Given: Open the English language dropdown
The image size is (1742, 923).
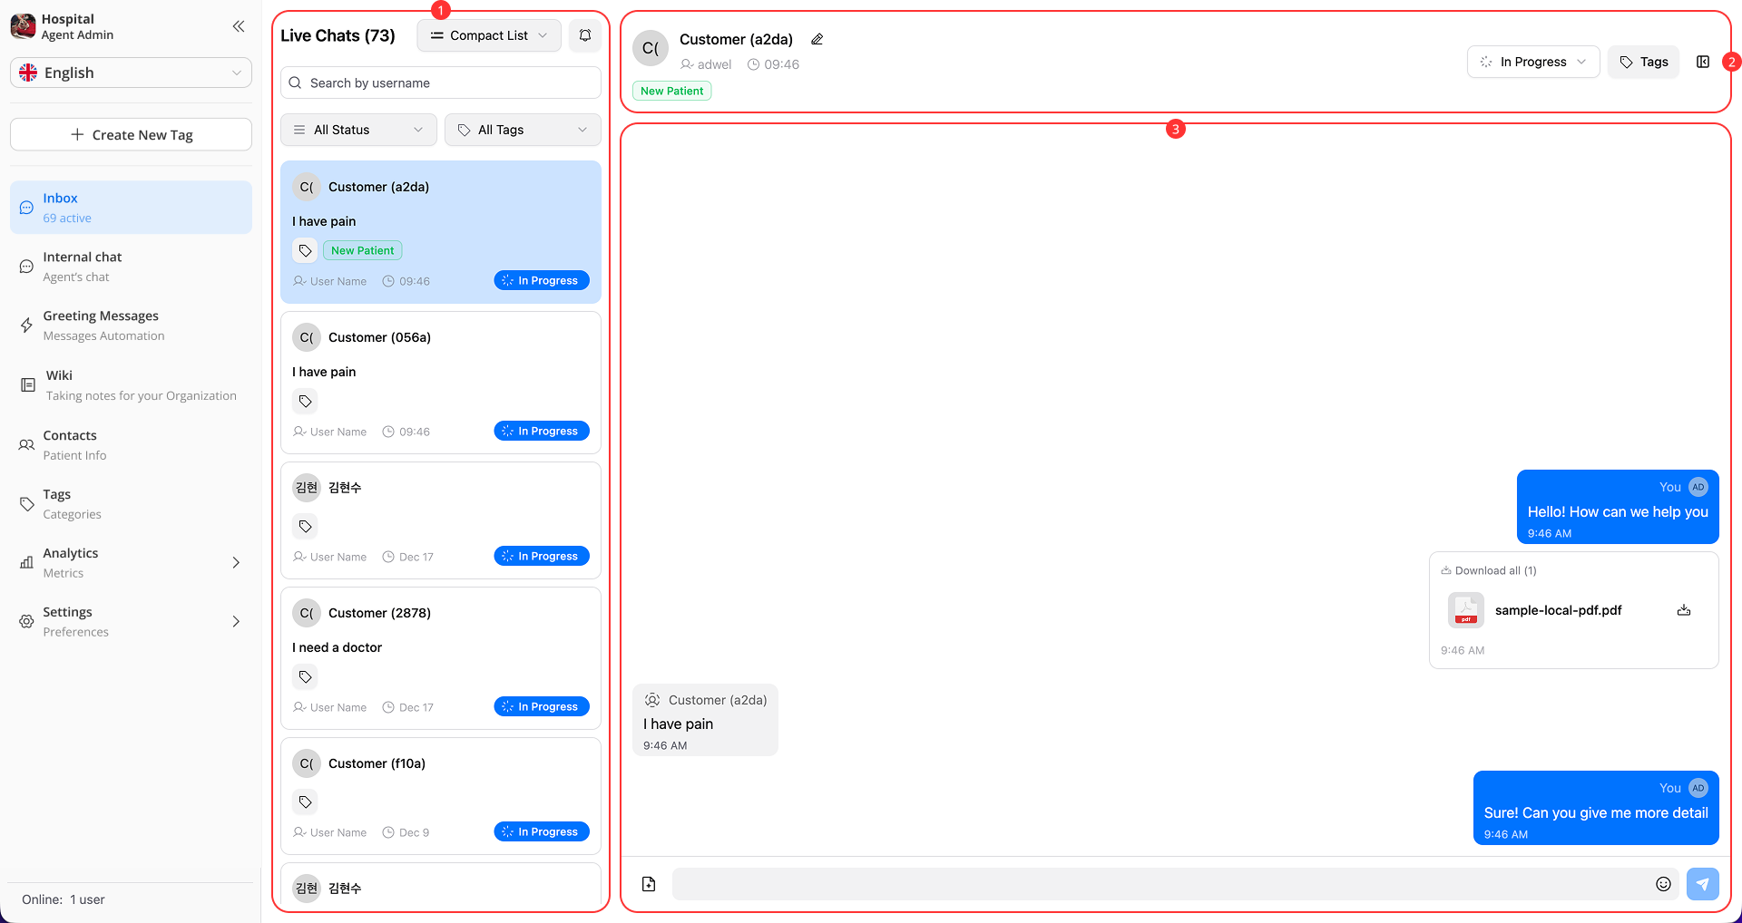Looking at the screenshot, I should tap(131, 73).
